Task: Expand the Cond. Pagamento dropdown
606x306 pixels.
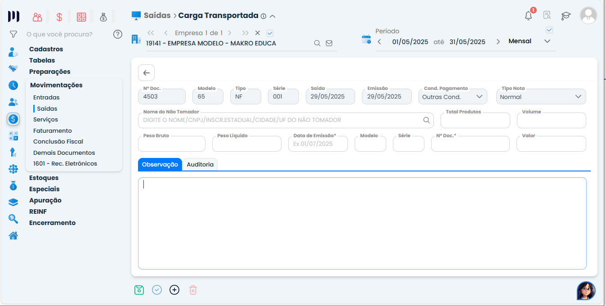Action: coord(479,97)
